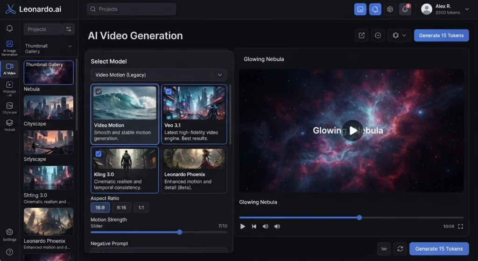
Task: Click the small button left of the refresh icon
Action: (384, 249)
